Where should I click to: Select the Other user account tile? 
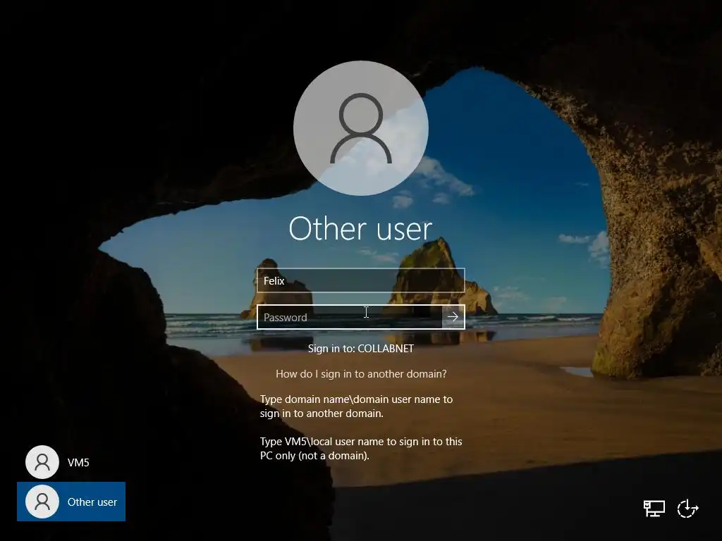click(71, 502)
